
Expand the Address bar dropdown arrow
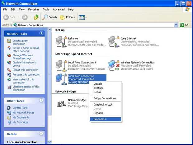pyautogui.click(x=176, y=25)
